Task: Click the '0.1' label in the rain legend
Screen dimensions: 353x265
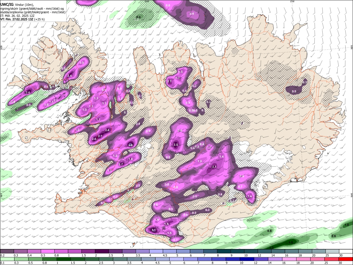Action: [2, 263]
